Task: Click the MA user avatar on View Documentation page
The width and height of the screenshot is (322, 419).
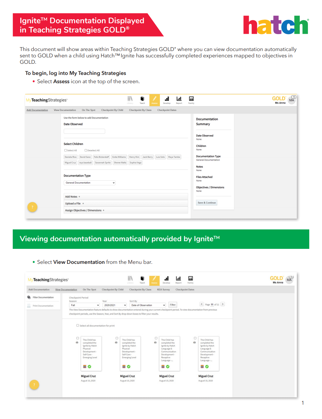Action: 289,280
